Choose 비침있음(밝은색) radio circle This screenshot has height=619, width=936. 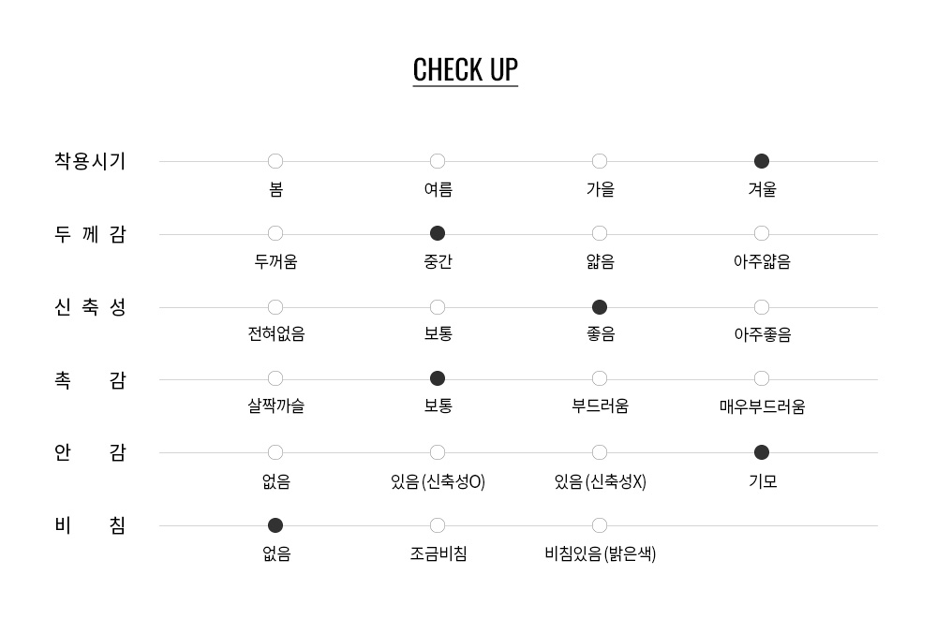point(600,525)
